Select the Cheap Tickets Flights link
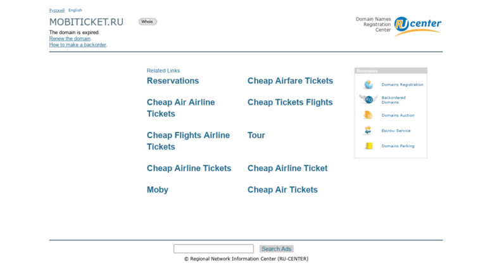Image resolution: width=492 pixels, height=267 pixels. (x=290, y=102)
